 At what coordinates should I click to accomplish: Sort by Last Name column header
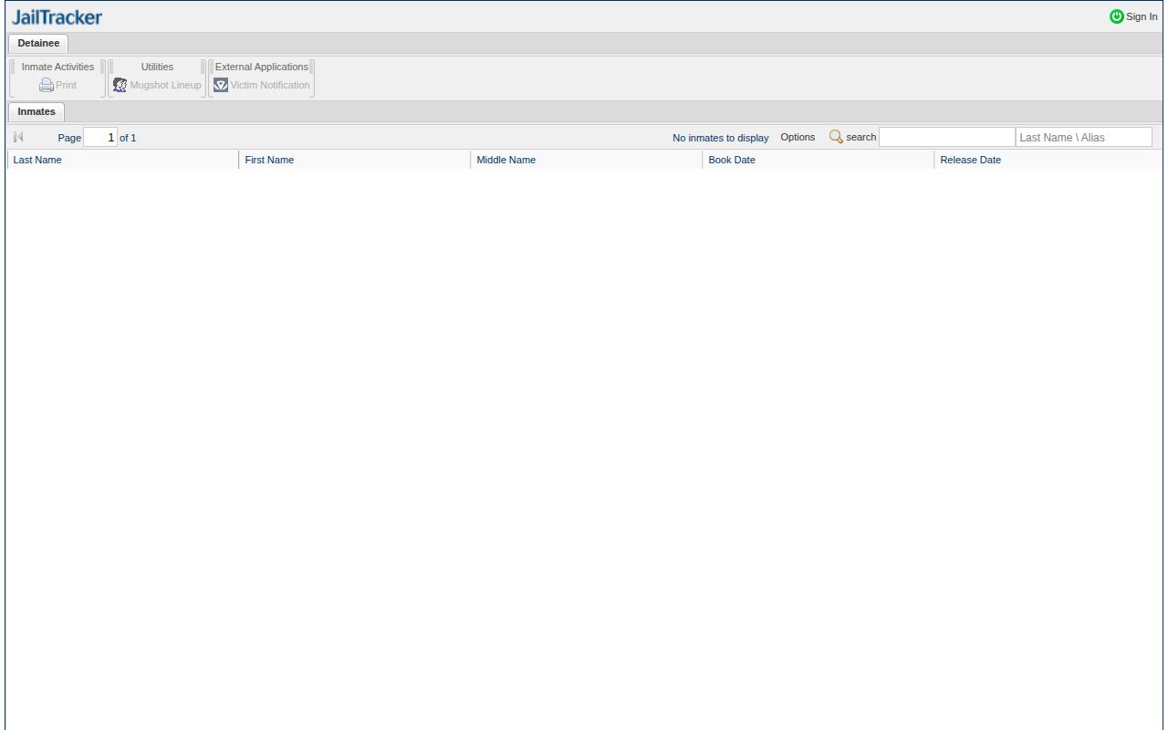[123, 160]
